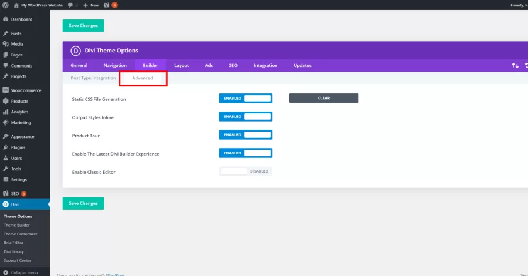The height and width of the screenshot is (276, 528).
Task: Click the Tools wrench icon
Action: coord(5,169)
